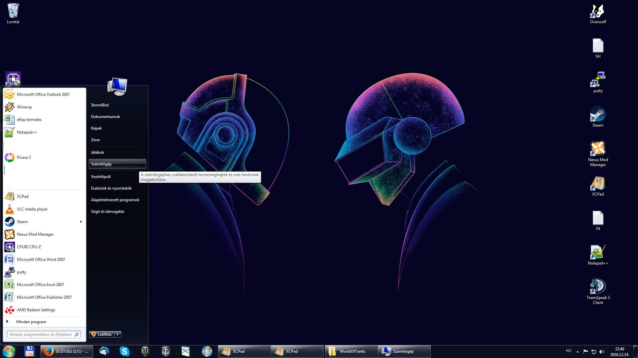The height and width of the screenshot is (358, 638).
Task: Open Zene from Start menu
Action: 117,140
